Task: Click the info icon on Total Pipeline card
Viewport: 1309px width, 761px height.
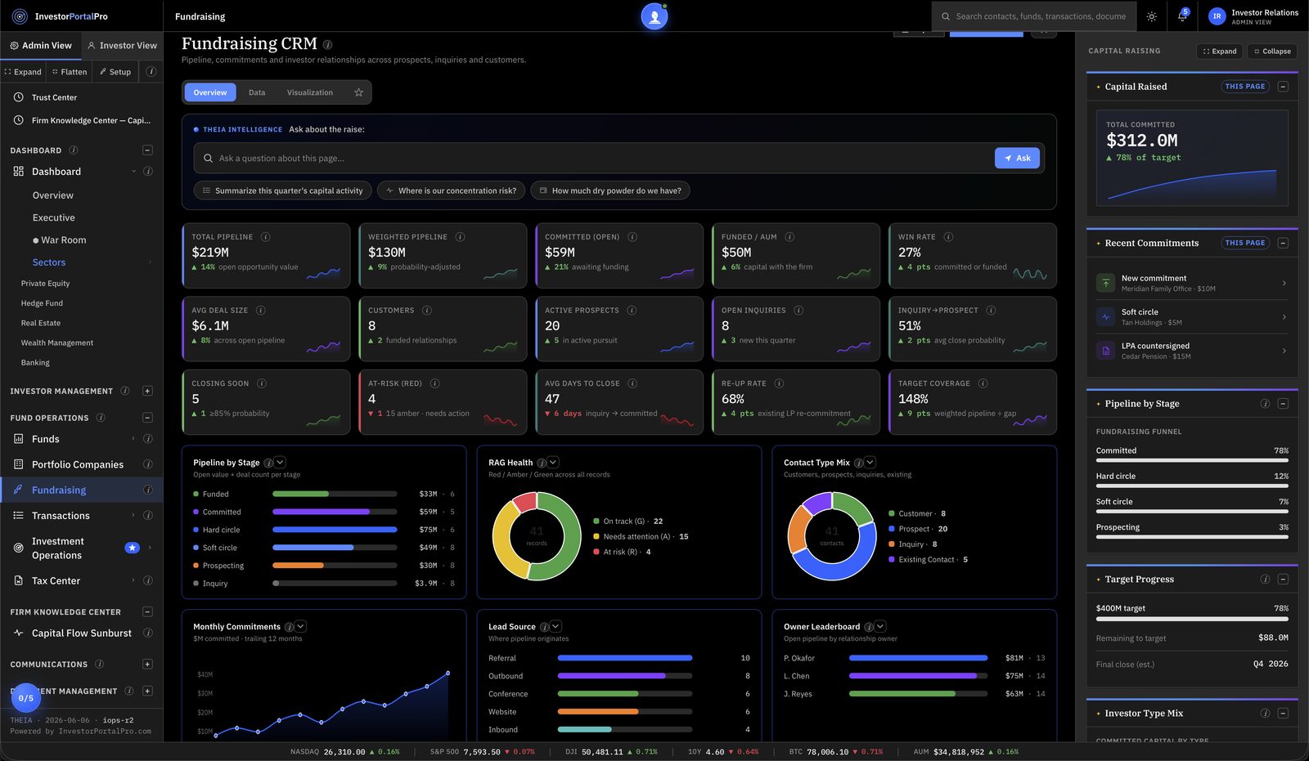Action: 265,237
